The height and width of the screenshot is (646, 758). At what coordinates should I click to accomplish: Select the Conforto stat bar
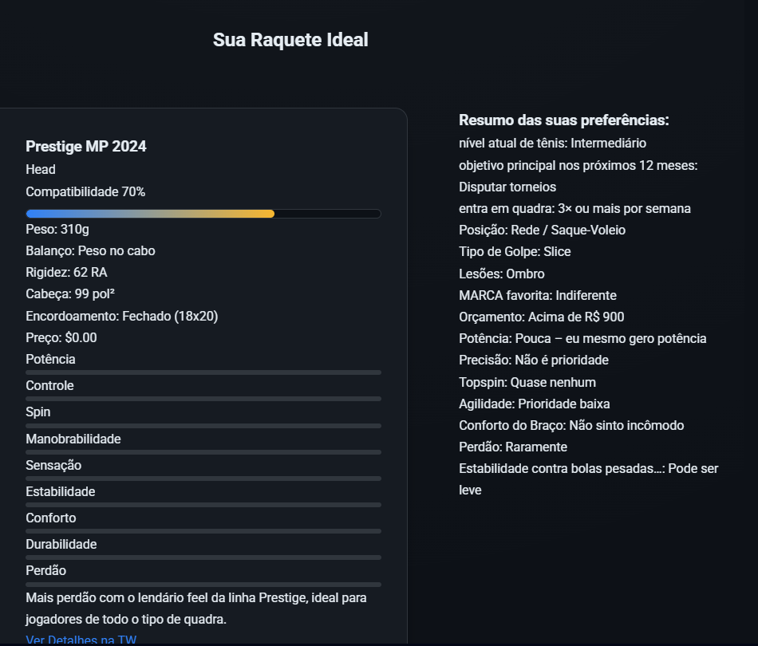[203, 530]
